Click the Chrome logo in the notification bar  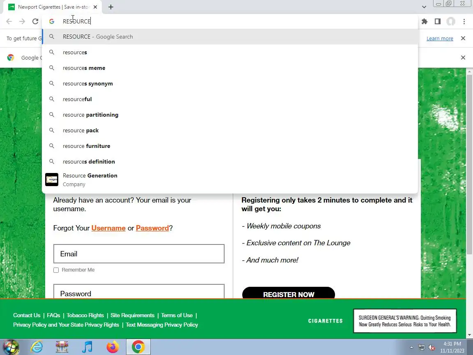[11, 58]
